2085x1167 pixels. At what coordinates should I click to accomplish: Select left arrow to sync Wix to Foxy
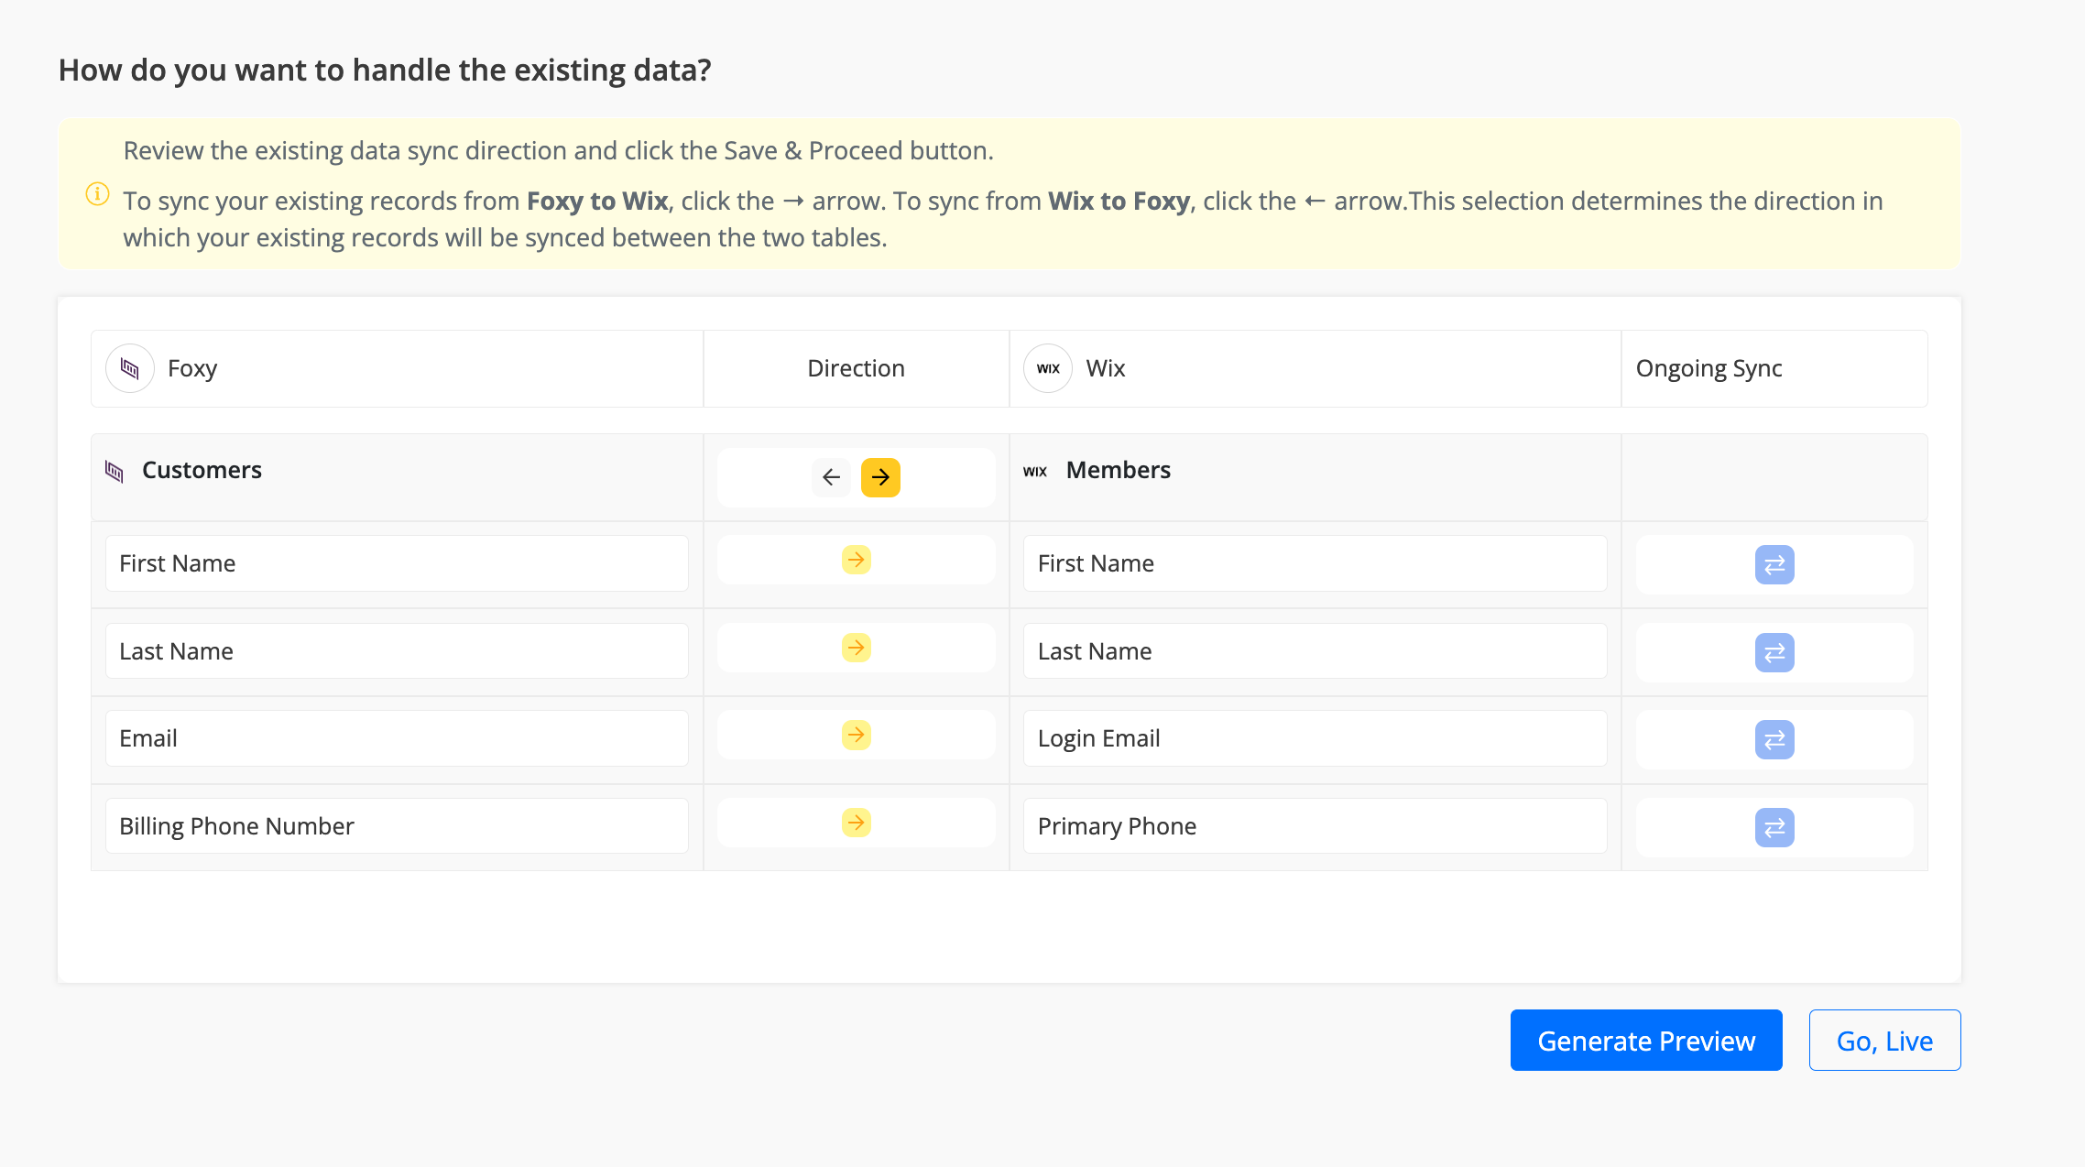coord(831,477)
